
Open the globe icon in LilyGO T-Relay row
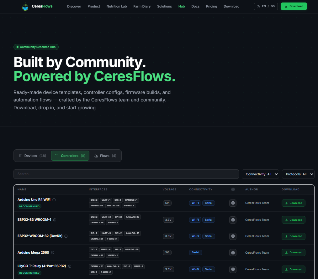tap(233, 269)
